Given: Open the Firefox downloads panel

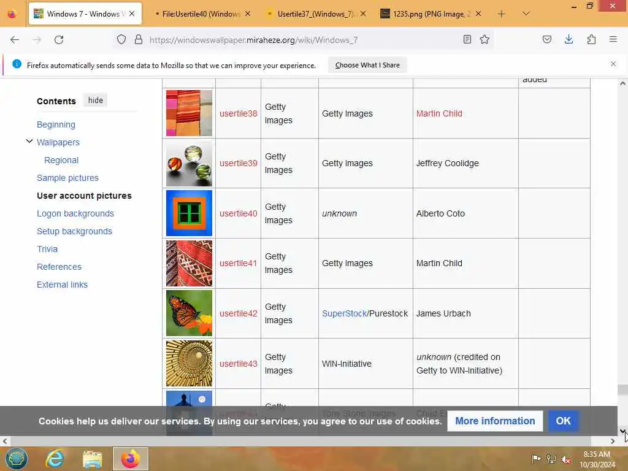Looking at the screenshot, I should click(x=569, y=39).
